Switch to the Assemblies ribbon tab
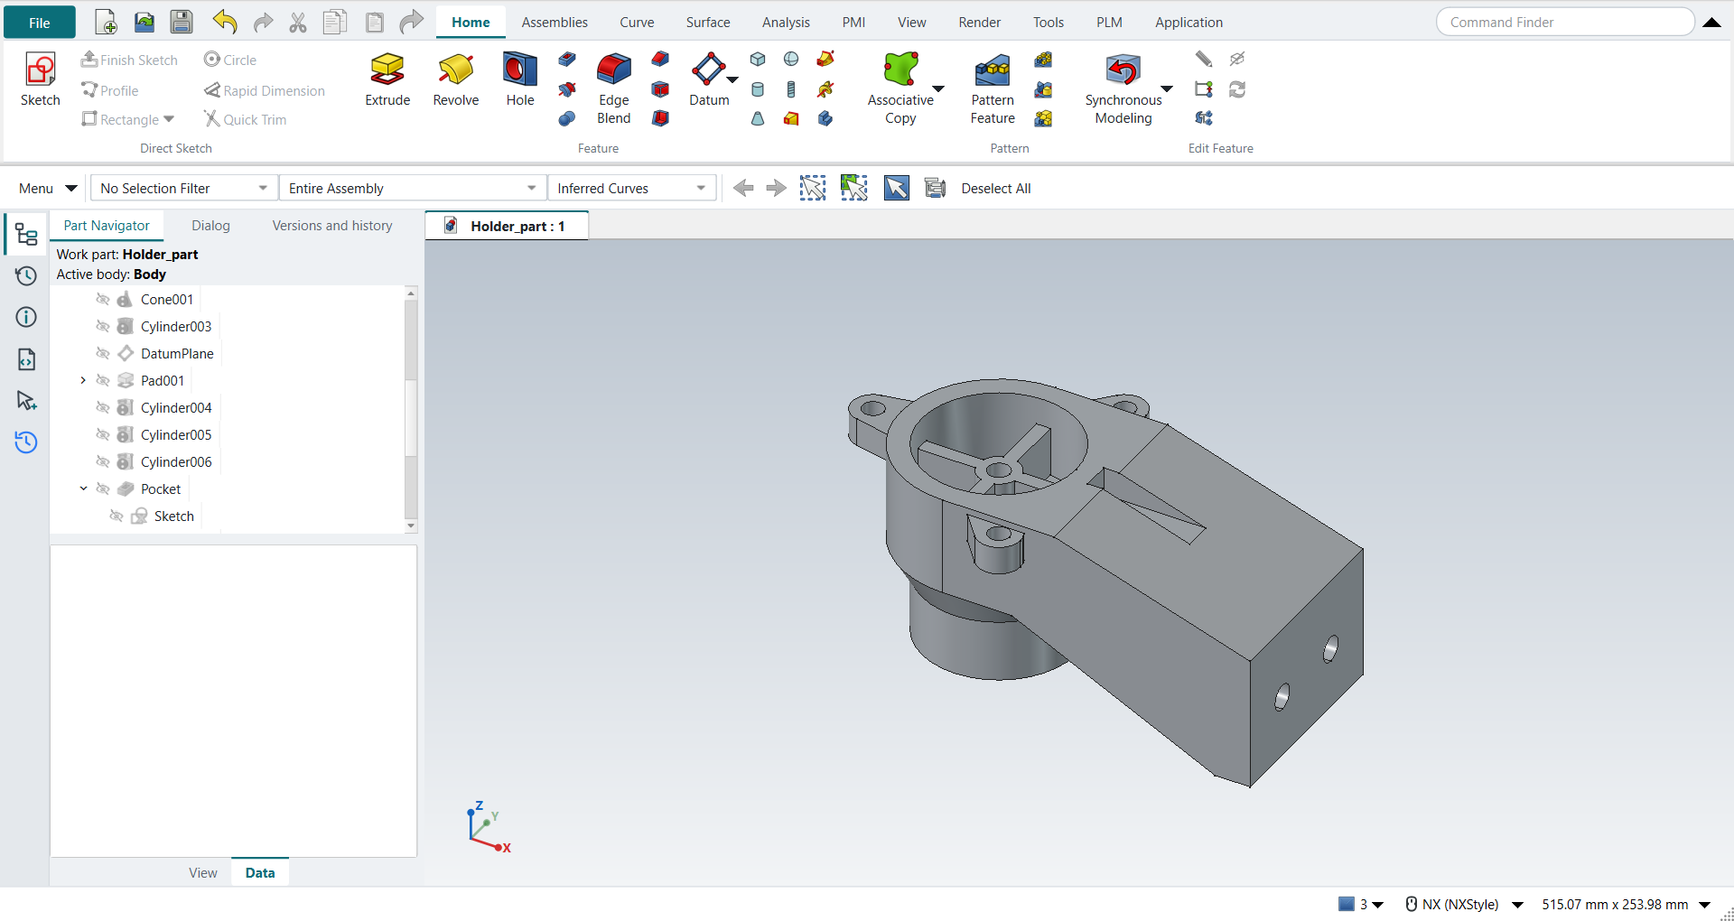The image size is (1734, 921). pos(555,23)
